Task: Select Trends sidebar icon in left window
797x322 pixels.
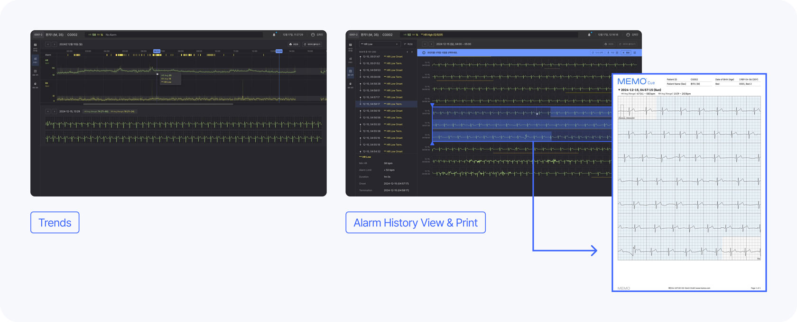Action: click(35, 60)
